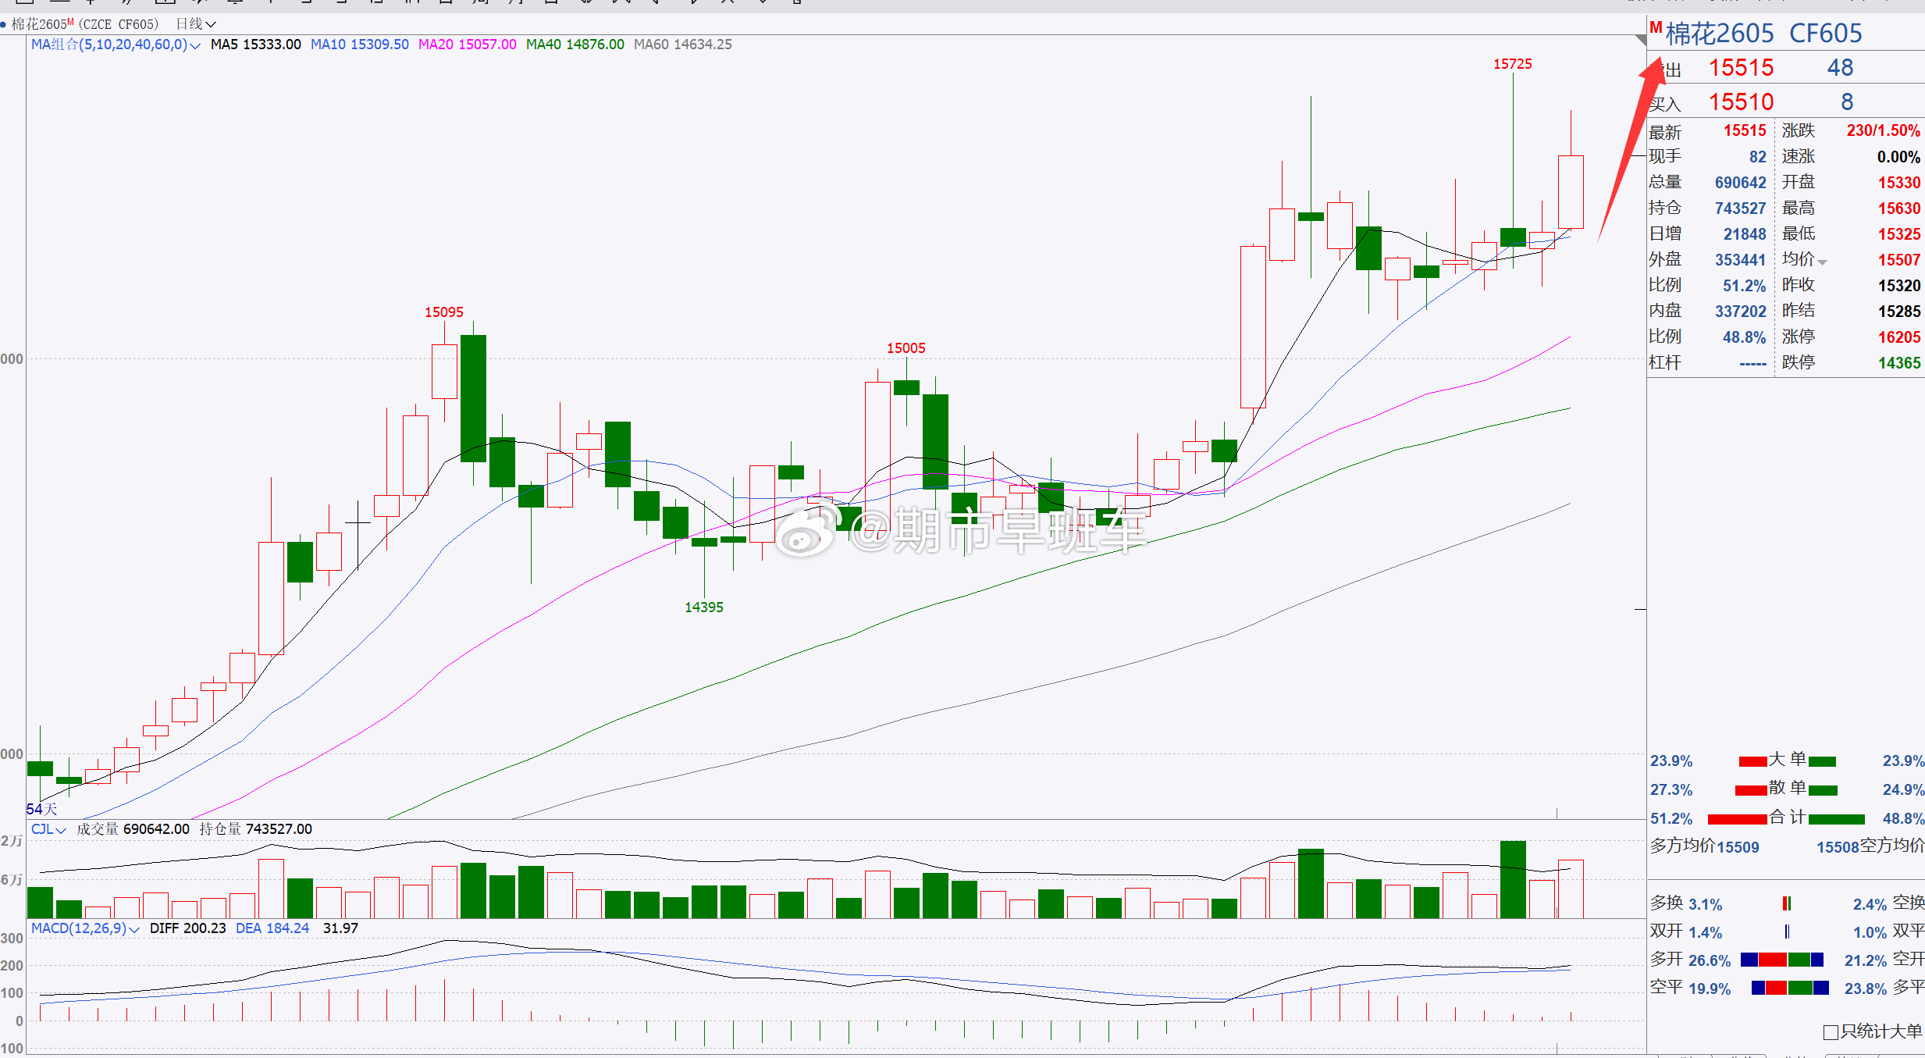Expand the MACD(12,26,9) indicator dropdown
Viewport: 1925px width, 1058px height.
(134, 929)
